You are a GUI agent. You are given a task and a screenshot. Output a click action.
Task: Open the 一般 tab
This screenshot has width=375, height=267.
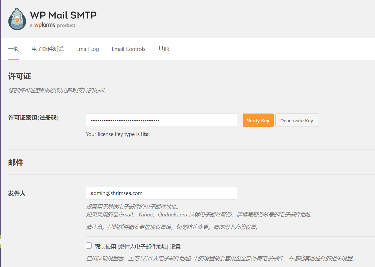(x=13, y=49)
